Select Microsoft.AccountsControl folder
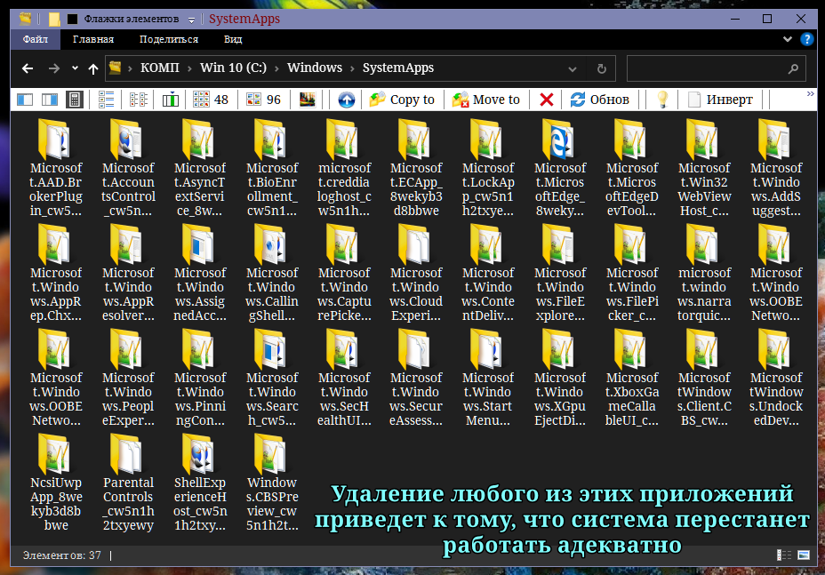 [x=128, y=168]
